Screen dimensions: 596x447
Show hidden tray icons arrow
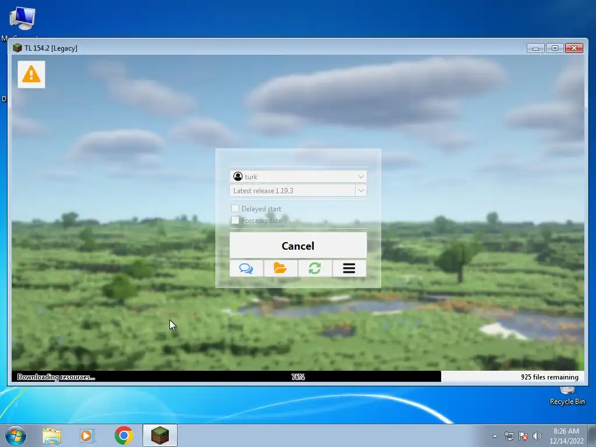click(495, 436)
